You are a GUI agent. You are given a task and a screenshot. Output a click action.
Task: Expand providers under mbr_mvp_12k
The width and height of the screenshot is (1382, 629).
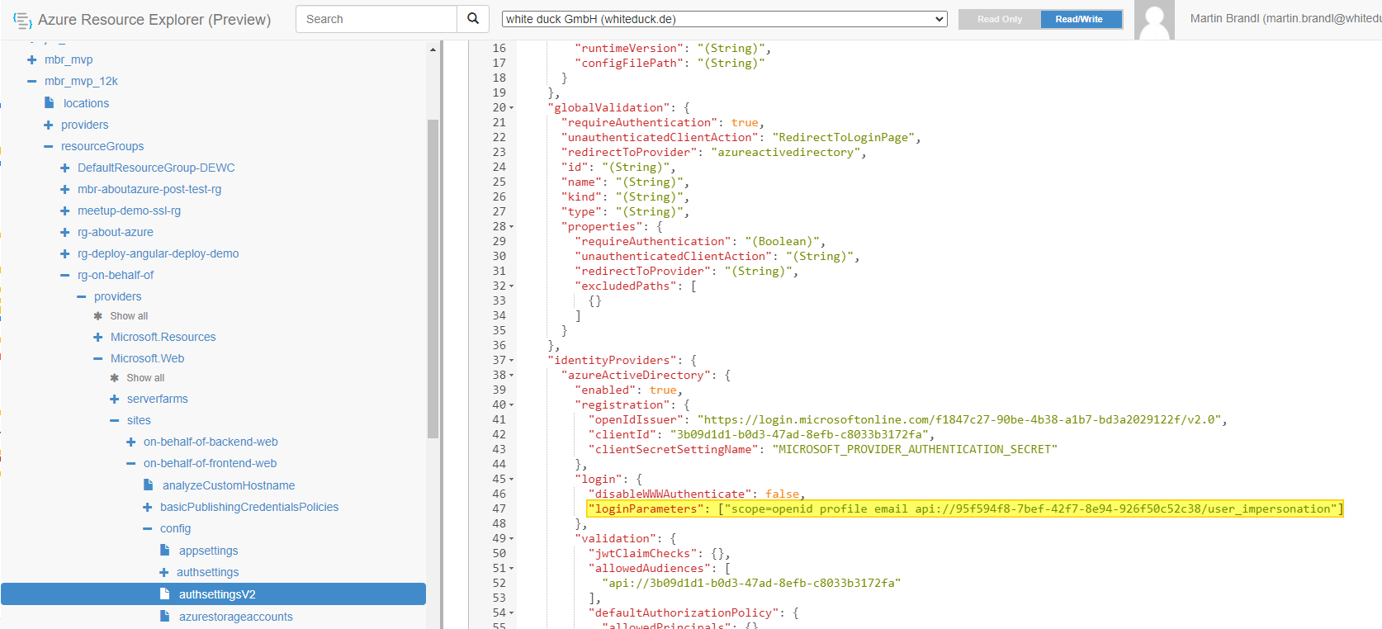click(x=49, y=125)
